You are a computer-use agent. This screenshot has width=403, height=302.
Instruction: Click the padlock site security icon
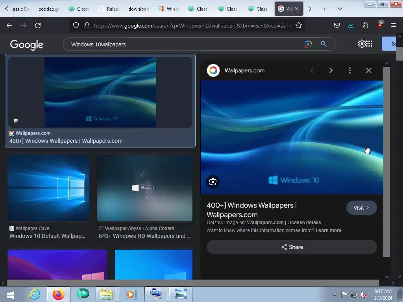[87, 26]
